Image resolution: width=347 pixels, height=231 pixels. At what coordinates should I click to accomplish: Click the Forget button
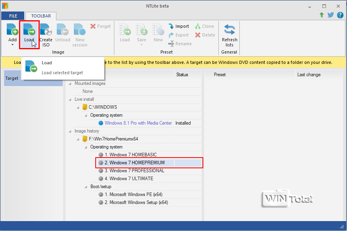pyautogui.click(x=100, y=26)
